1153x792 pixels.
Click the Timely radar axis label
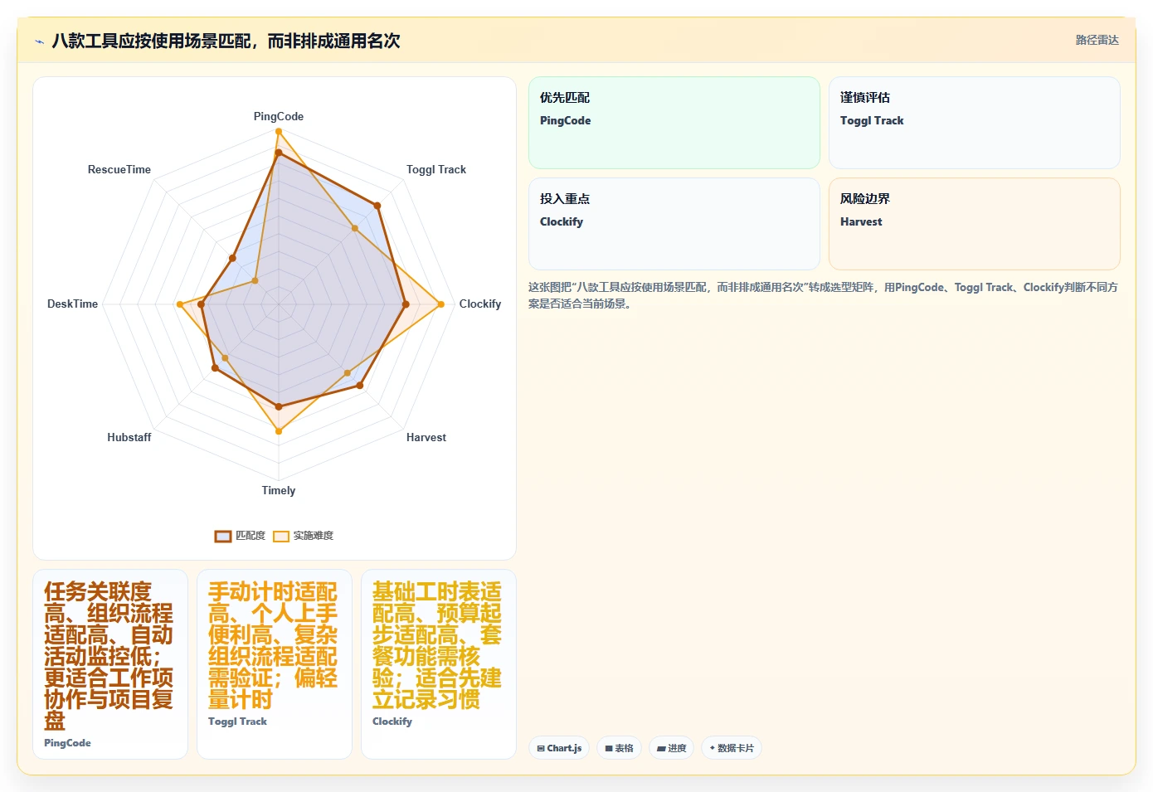click(279, 490)
